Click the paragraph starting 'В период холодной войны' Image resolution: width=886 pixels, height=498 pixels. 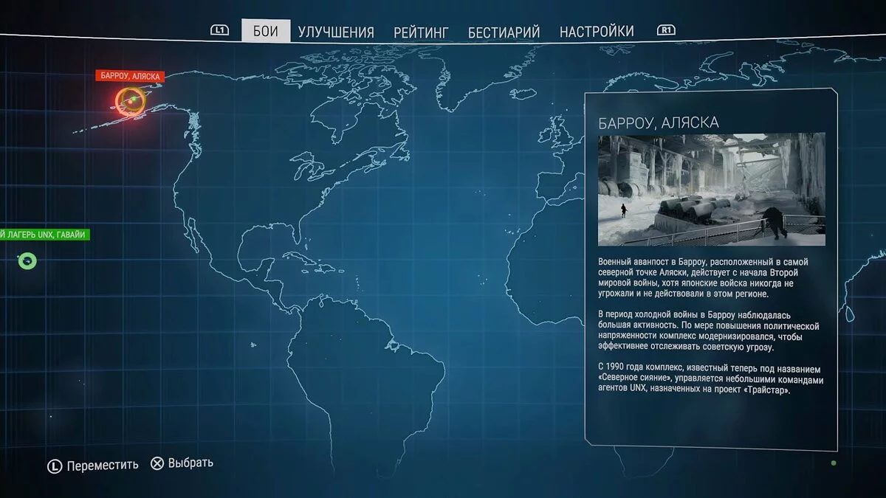[x=709, y=331]
